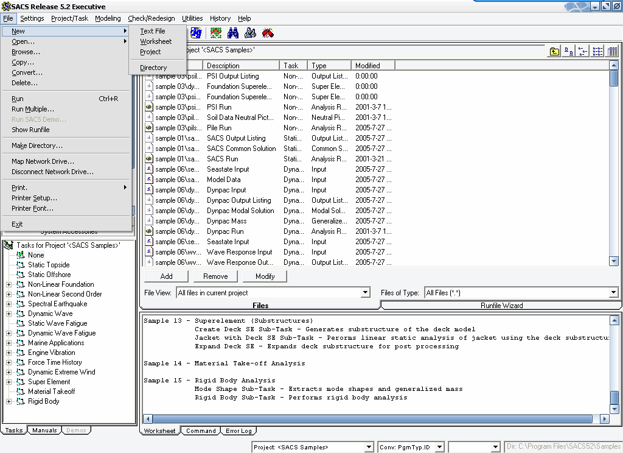Screen dimensions: 623x453
Task: Sort file list by Description column
Action: (x=241, y=66)
